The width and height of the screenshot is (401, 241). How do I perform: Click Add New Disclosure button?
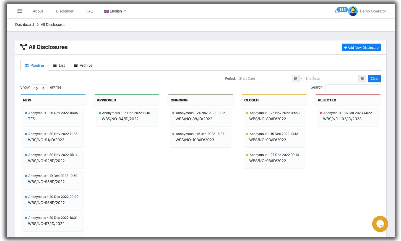[x=361, y=47]
